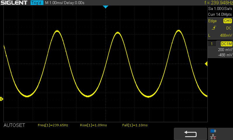233x140 pixels.
Task: Click the blue trigger position marker
Action: [105, 7]
